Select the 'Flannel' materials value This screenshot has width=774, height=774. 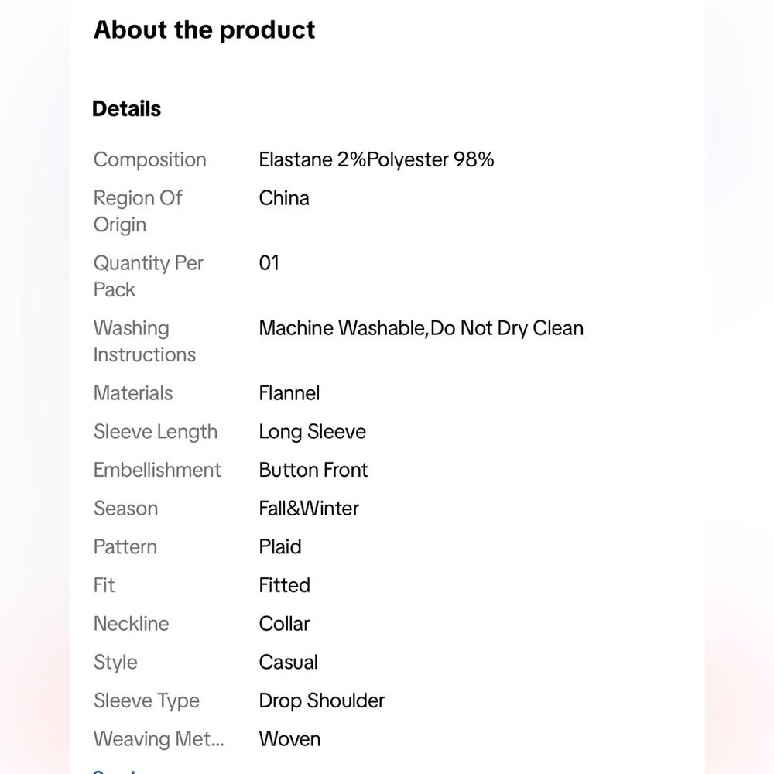click(289, 393)
